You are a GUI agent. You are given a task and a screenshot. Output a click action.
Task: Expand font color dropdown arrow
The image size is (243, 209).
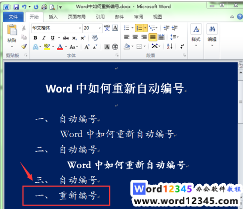pyautogui.click(x=66, y=47)
